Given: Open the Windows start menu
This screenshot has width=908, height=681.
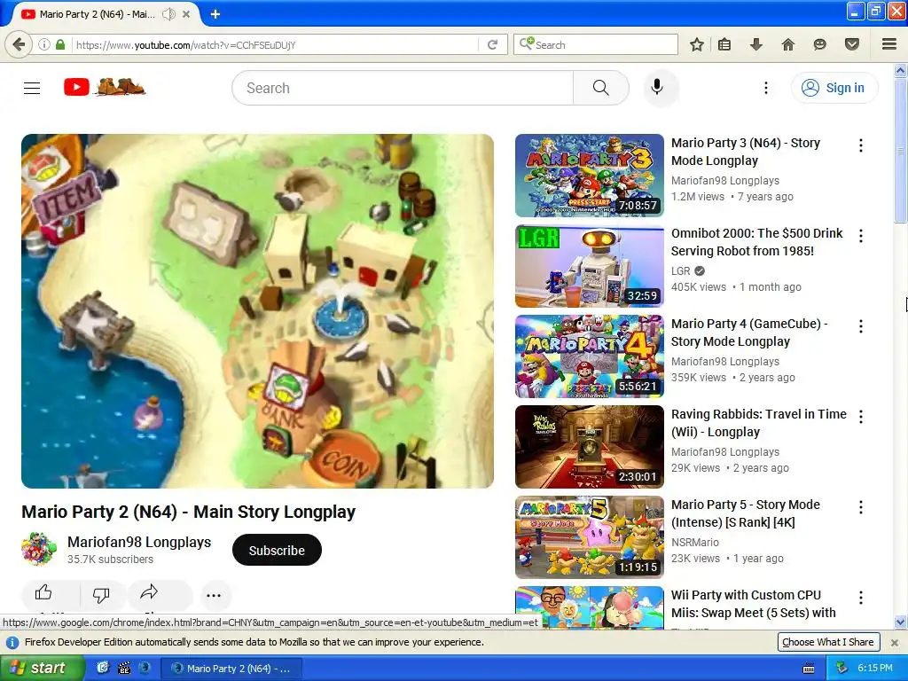Looking at the screenshot, I should click(43, 669).
